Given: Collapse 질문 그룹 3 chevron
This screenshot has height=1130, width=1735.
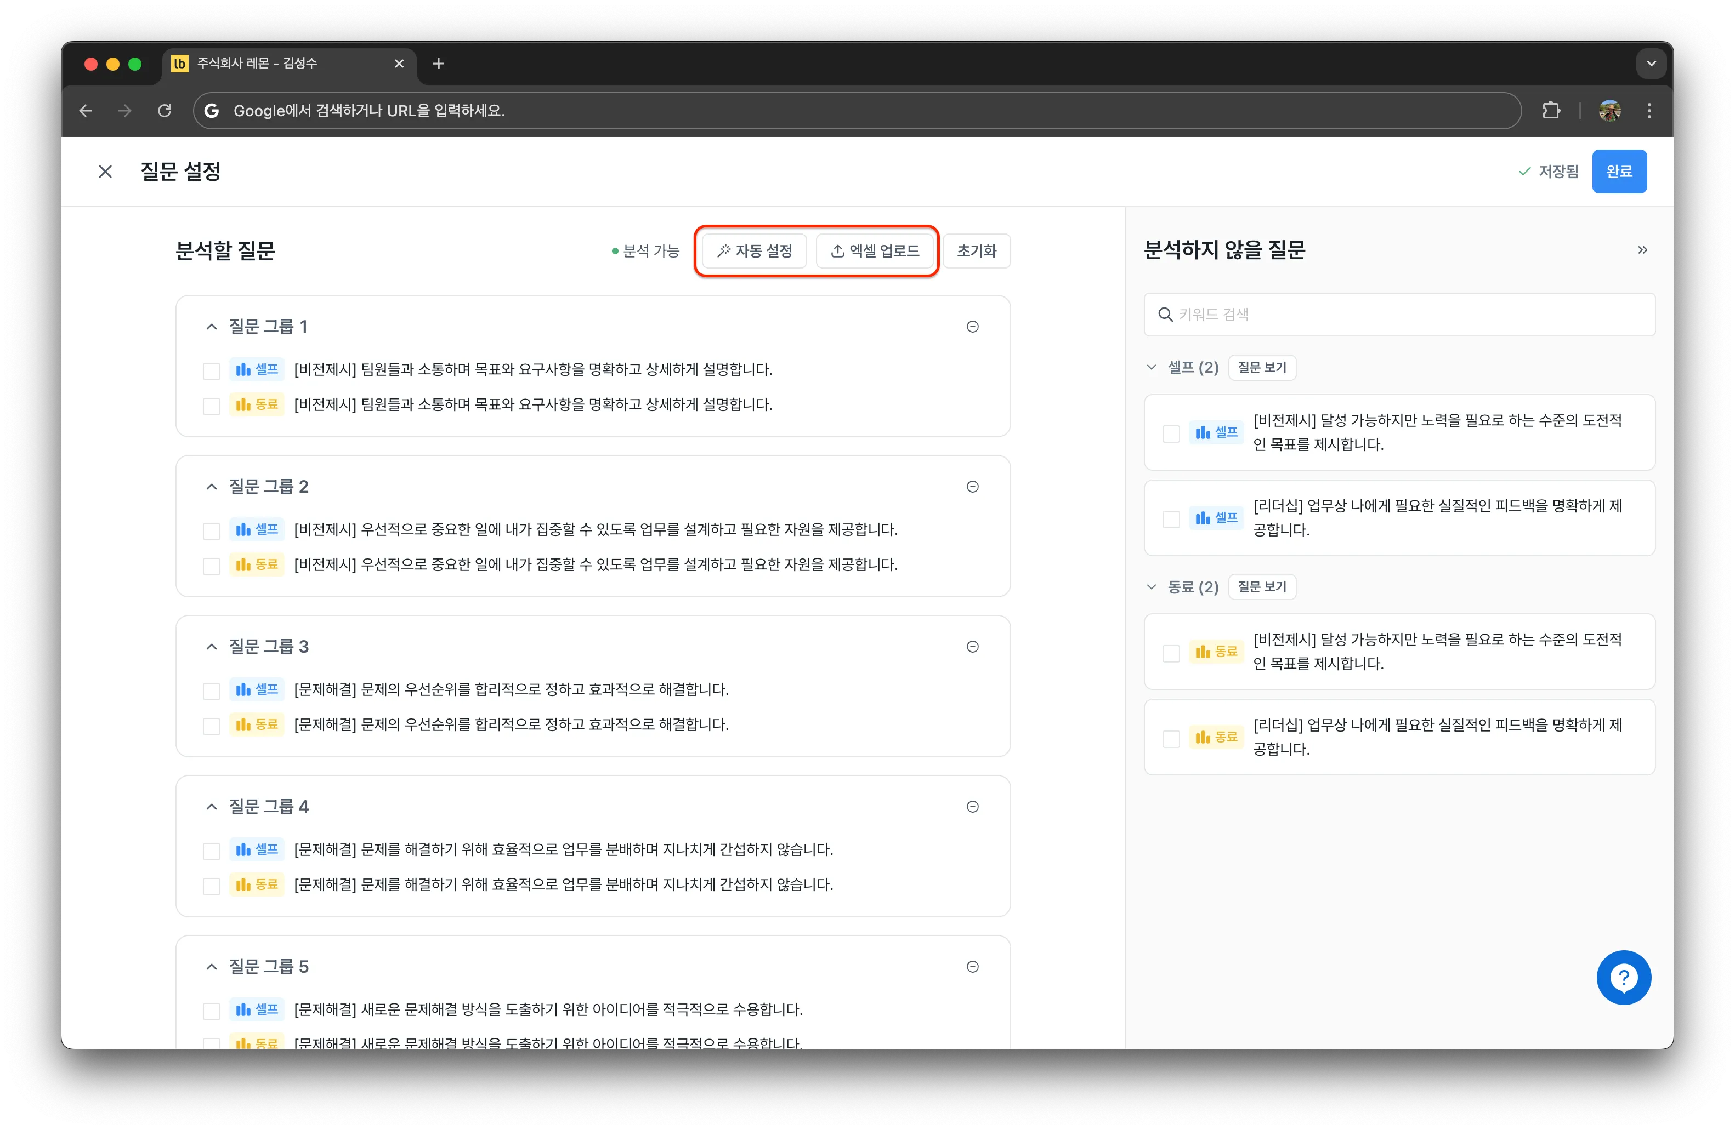Looking at the screenshot, I should (x=212, y=647).
